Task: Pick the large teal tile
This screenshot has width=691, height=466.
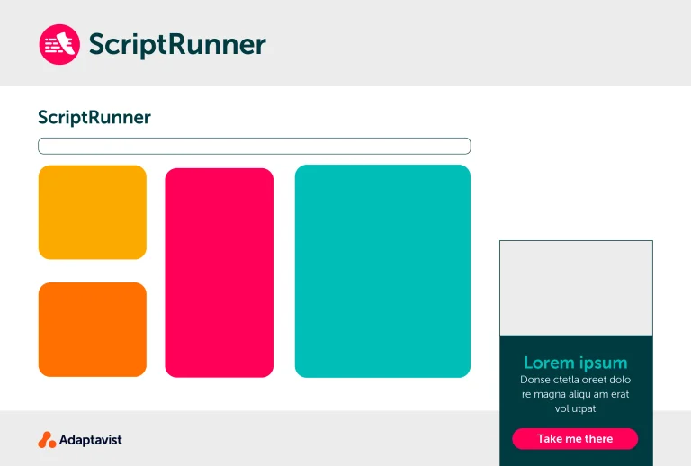Action: click(x=382, y=271)
